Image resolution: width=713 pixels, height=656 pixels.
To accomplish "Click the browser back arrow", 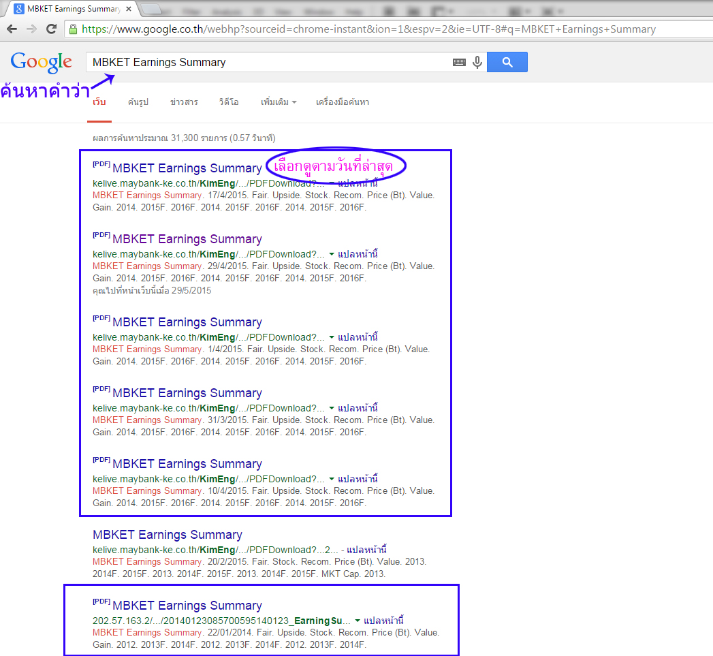I will (12, 29).
